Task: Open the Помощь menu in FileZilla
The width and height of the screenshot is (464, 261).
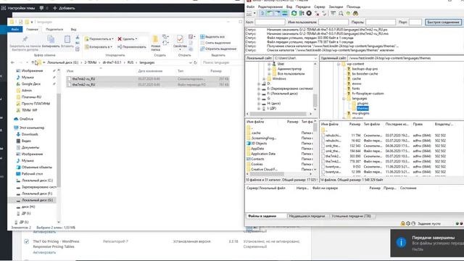Action: click(x=353, y=7)
